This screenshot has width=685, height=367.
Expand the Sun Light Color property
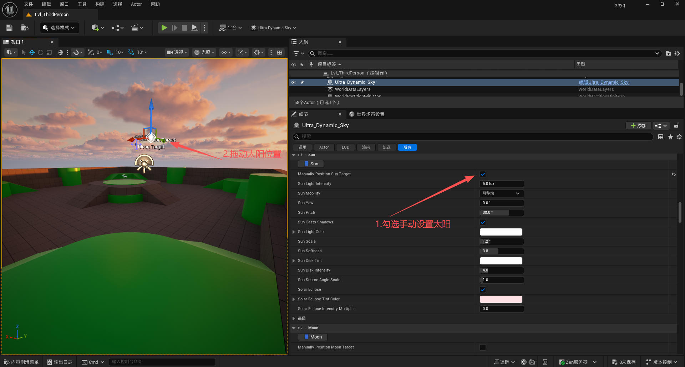point(294,232)
